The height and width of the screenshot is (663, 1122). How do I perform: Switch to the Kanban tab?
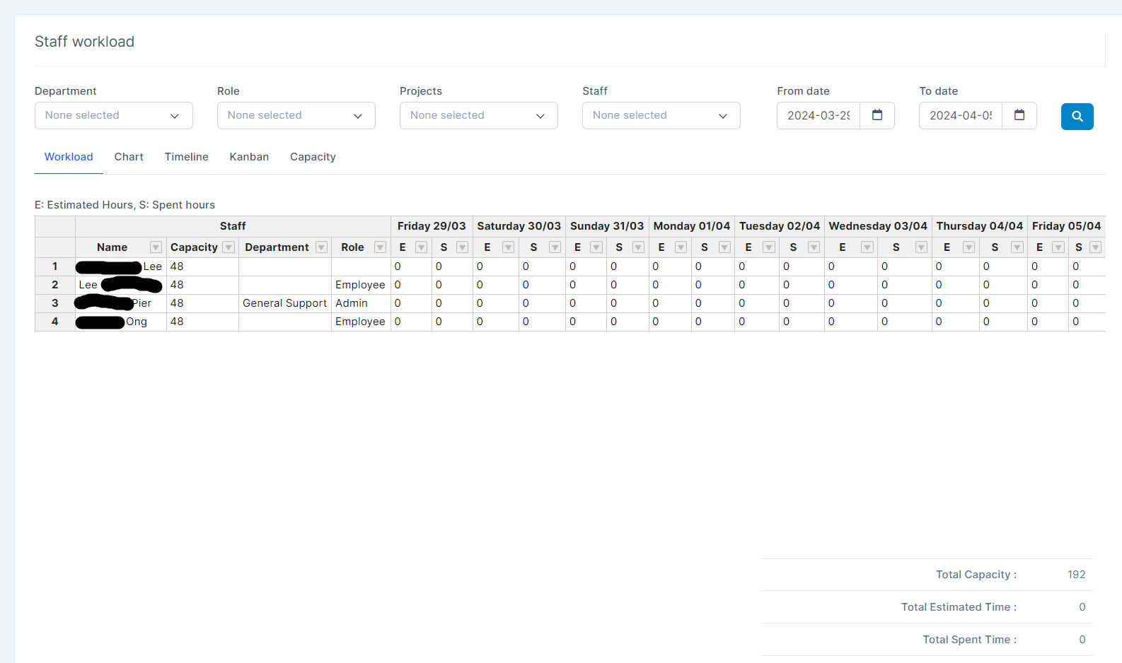pos(249,157)
